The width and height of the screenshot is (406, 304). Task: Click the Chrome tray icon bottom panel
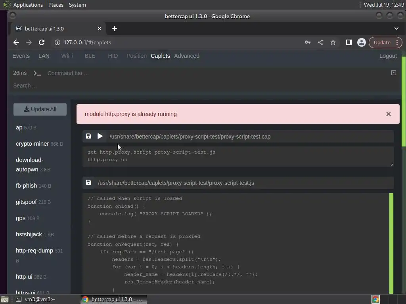[x=375, y=299]
